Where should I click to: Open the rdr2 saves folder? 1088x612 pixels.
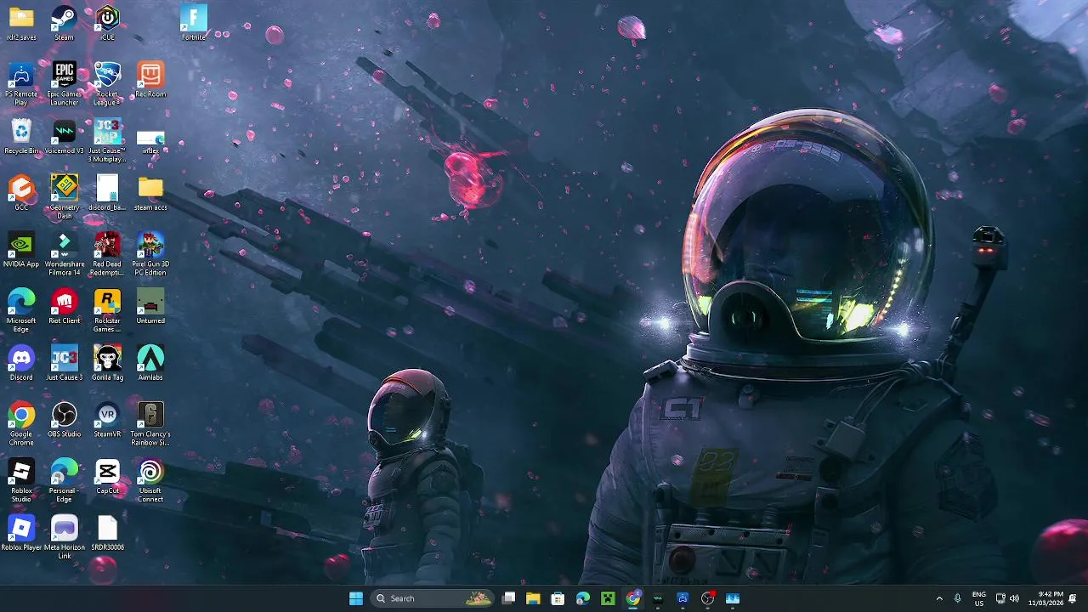21,23
